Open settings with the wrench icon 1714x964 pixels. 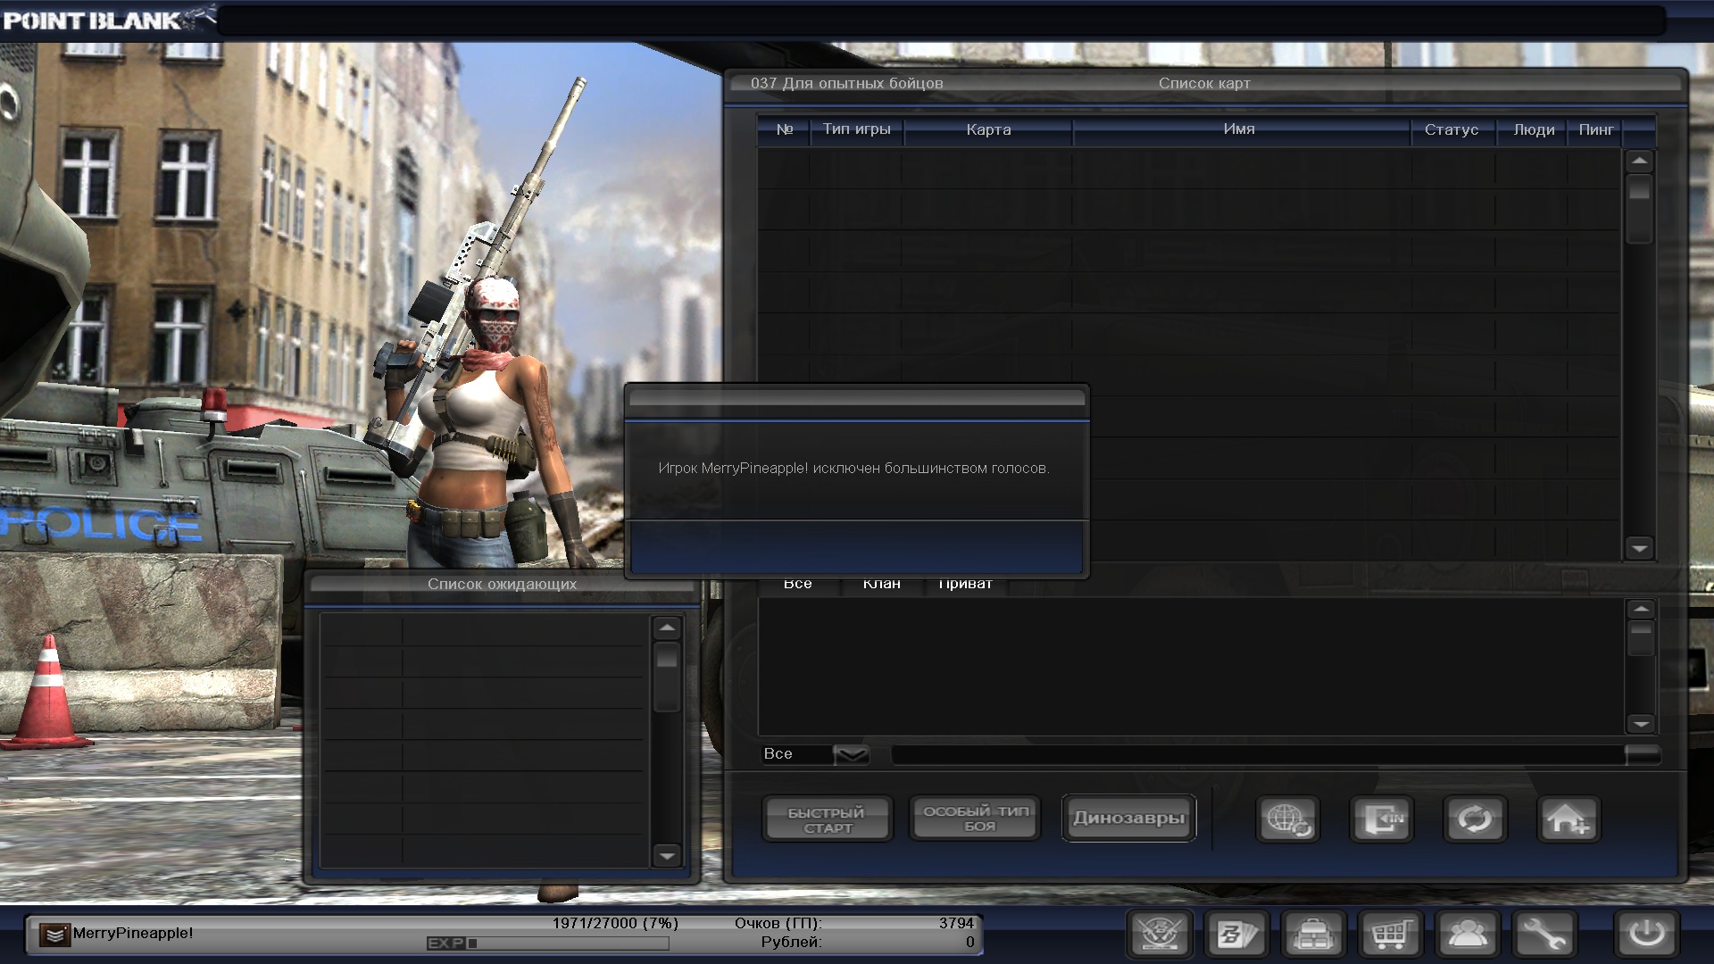point(1543,935)
